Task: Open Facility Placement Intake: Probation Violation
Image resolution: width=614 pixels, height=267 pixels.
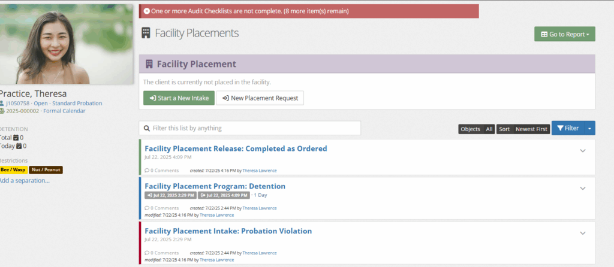Action: (x=228, y=231)
